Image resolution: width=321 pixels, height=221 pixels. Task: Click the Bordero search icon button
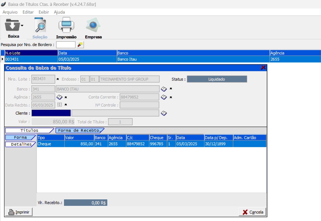click(80, 45)
